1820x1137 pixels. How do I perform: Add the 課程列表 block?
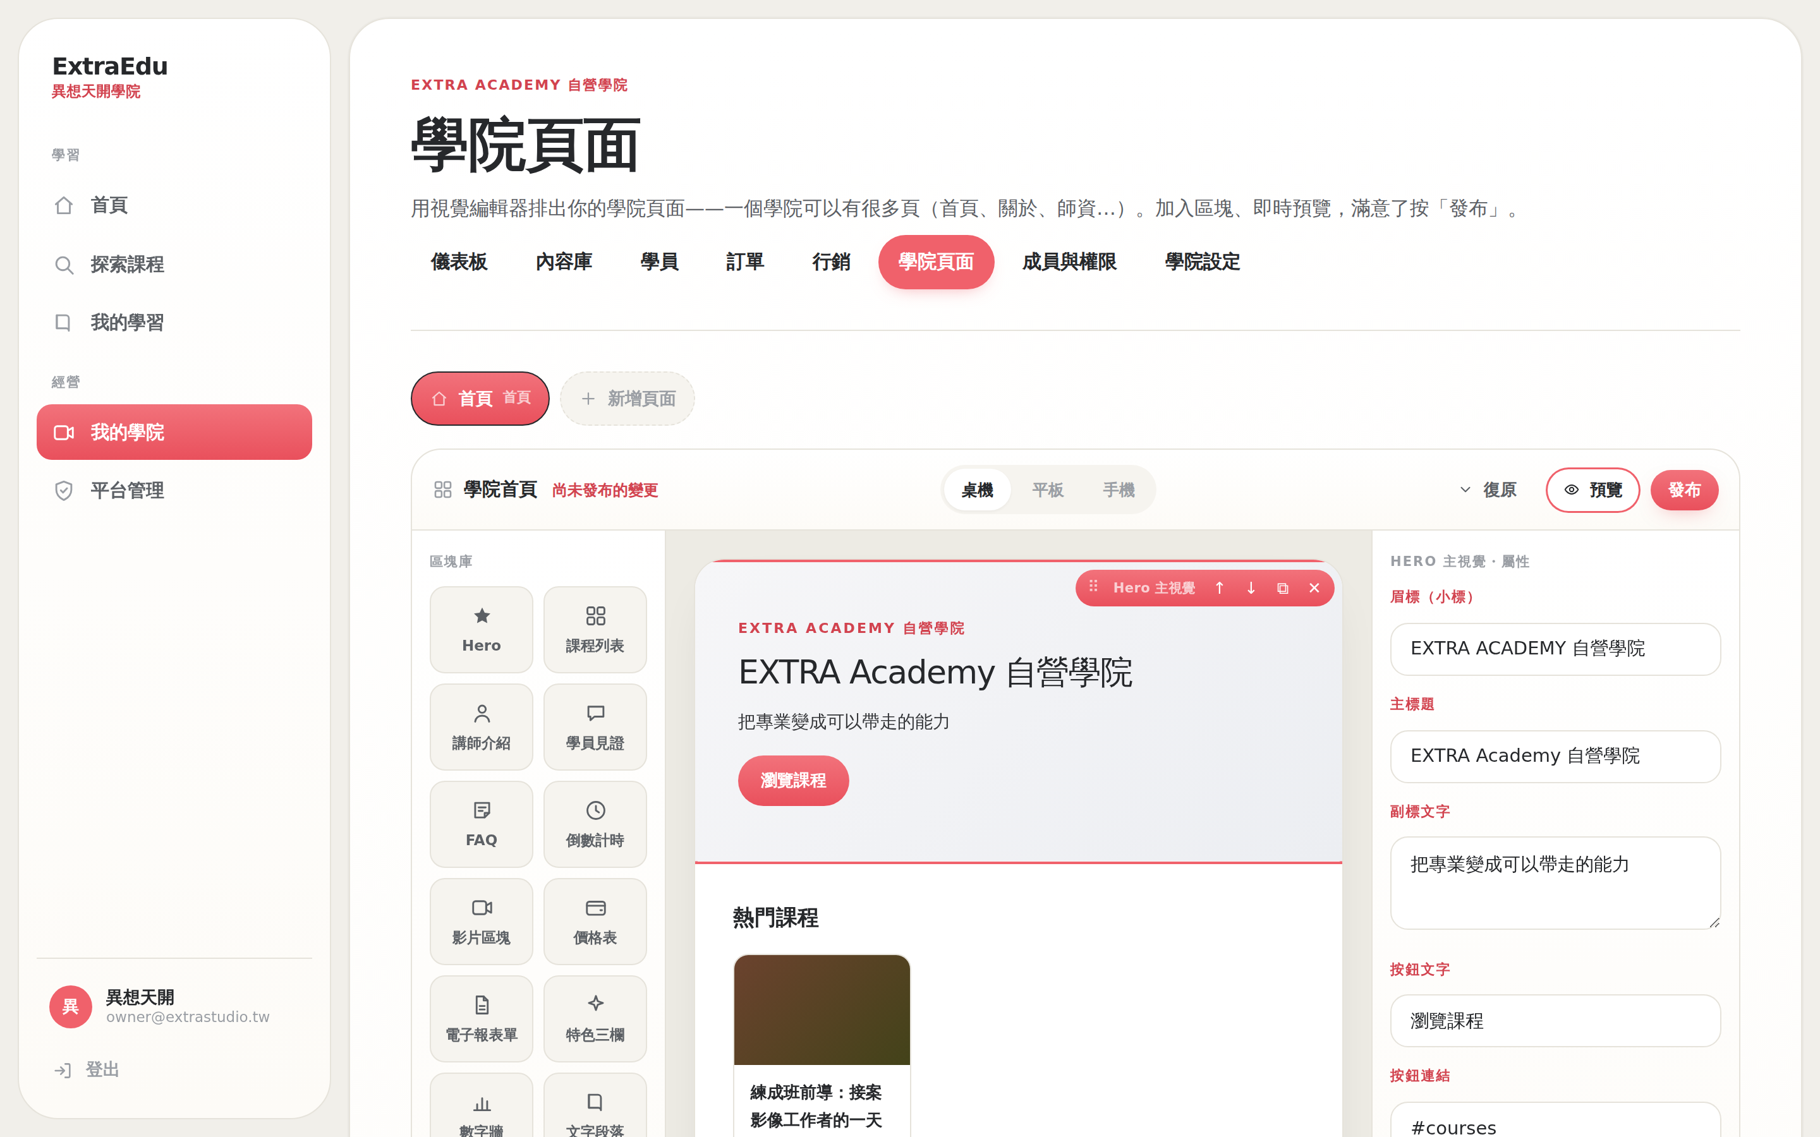pyautogui.click(x=595, y=629)
